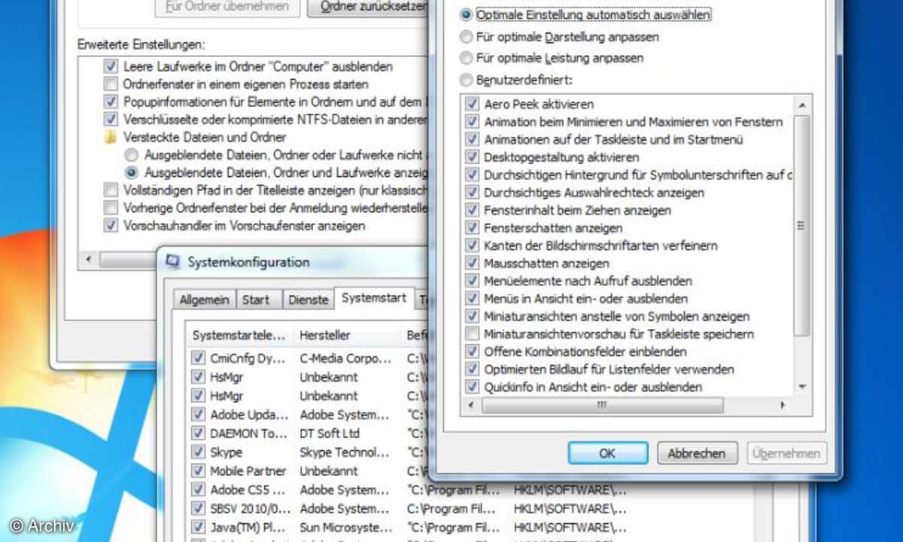Toggle Animation beim Minimieren und Maximieren von Fenstern

click(472, 121)
